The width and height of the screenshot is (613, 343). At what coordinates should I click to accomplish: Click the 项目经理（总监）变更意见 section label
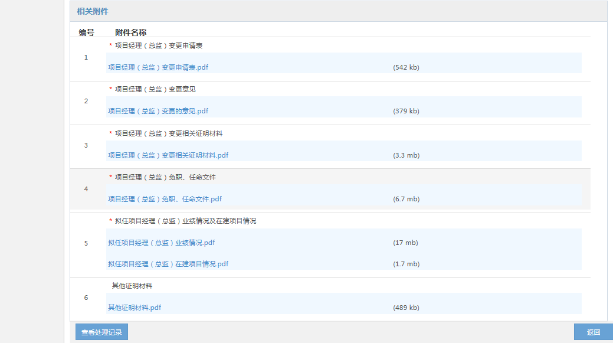pyautogui.click(x=155, y=89)
